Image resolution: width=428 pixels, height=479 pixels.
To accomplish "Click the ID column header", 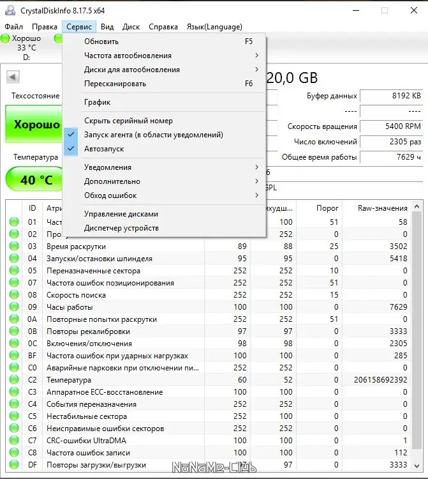I will [33, 208].
